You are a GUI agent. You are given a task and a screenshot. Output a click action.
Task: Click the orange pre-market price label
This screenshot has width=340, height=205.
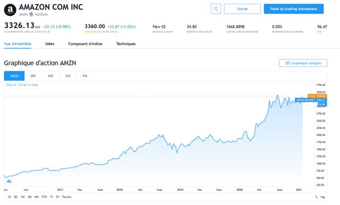[x=317, y=96]
